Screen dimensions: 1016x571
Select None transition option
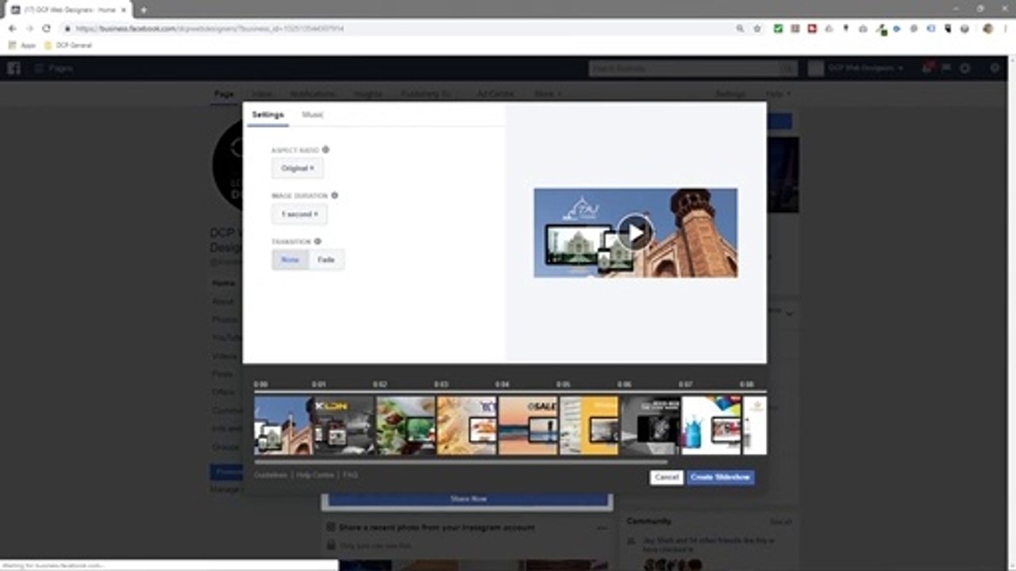point(290,259)
